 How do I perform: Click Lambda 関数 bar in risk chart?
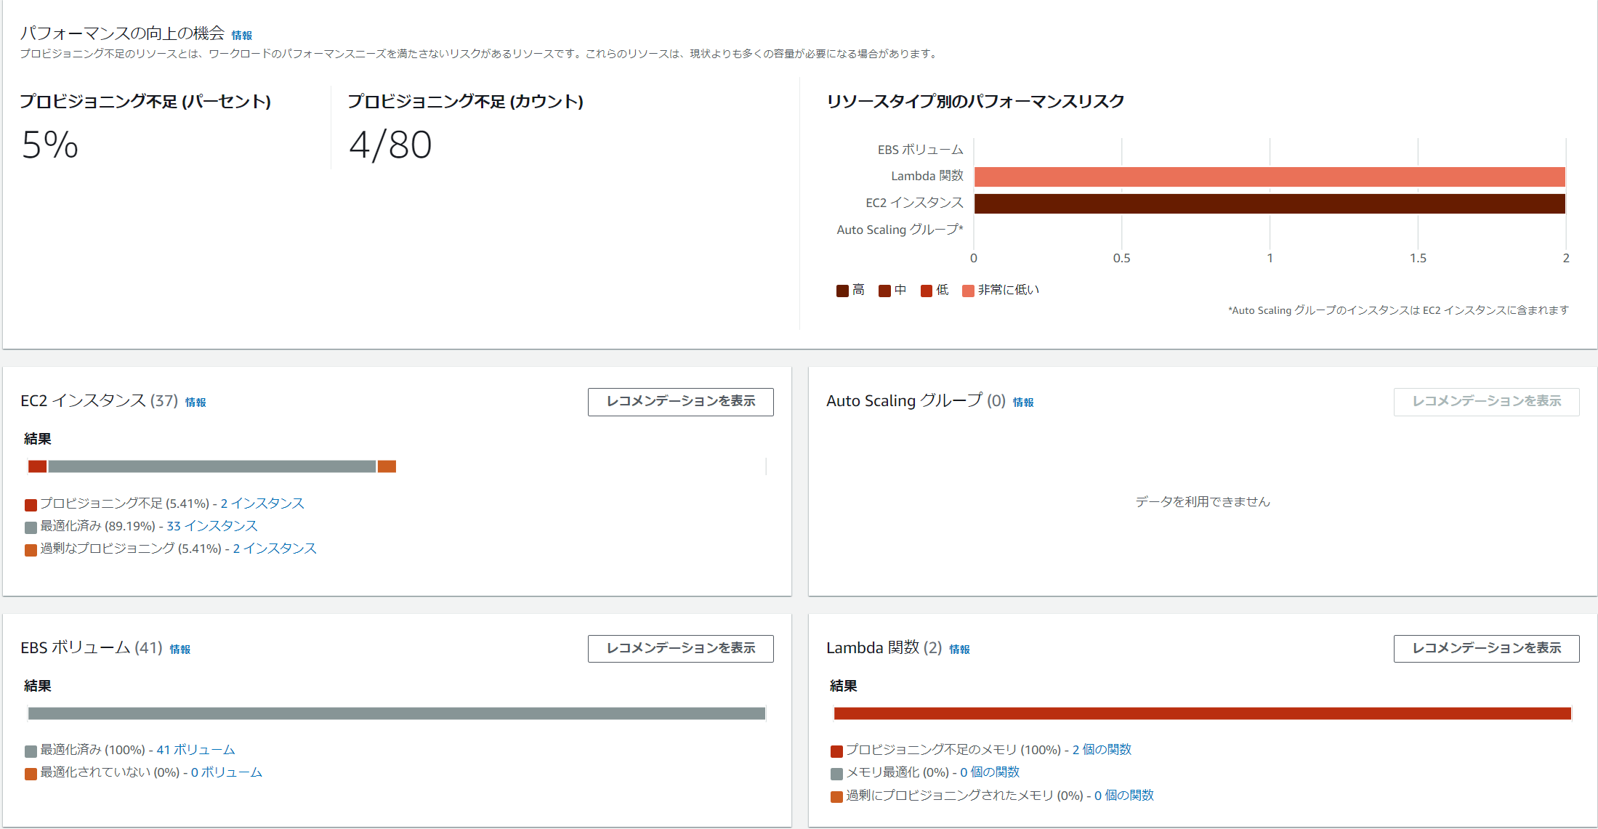(1269, 177)
